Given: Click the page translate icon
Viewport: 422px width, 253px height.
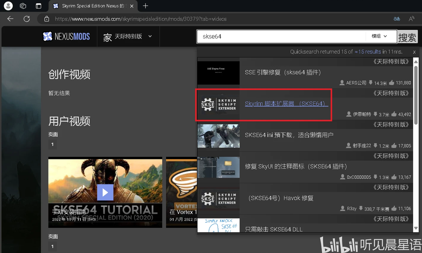Looking at the screenshot, I should [397, 19].
